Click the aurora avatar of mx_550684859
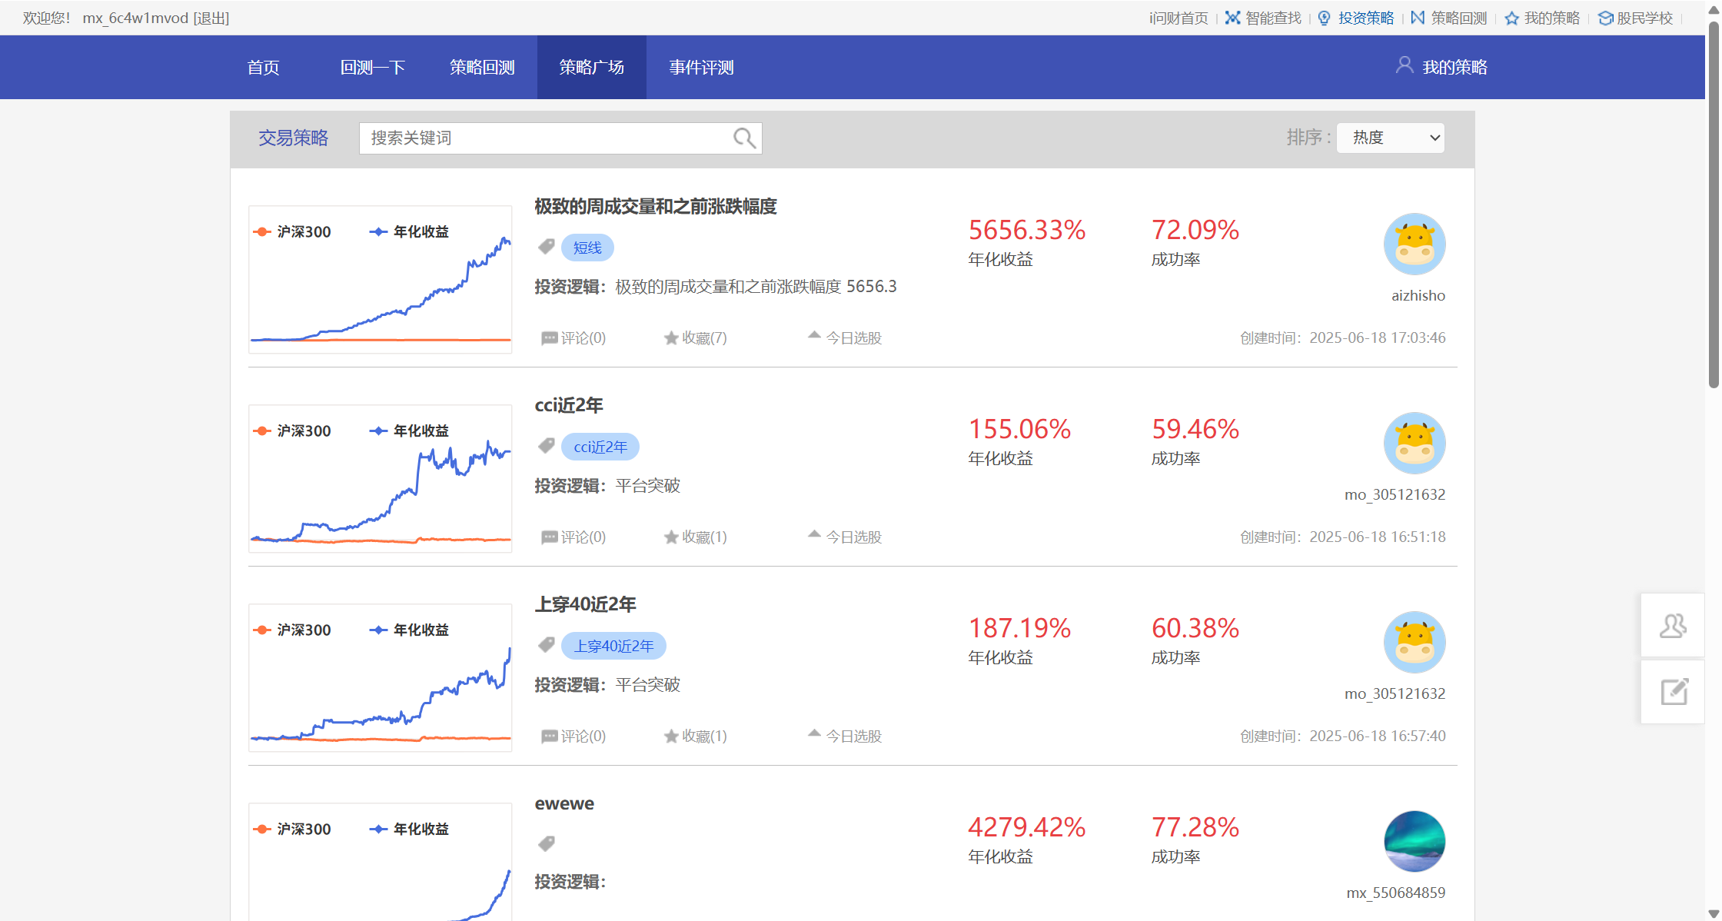Screen dimensions: 1722x921 point(1414,841)
